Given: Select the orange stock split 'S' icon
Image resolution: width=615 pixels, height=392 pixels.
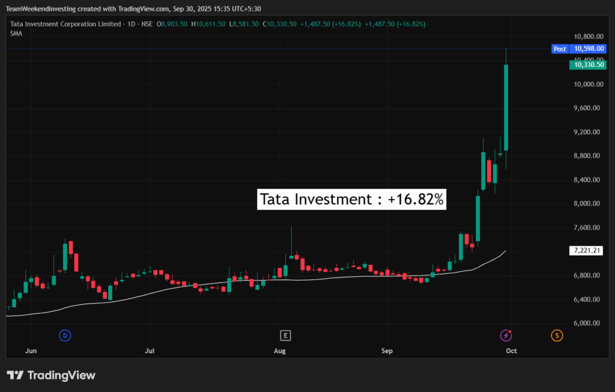Looking at the screenshot, I should click(557, 335).
